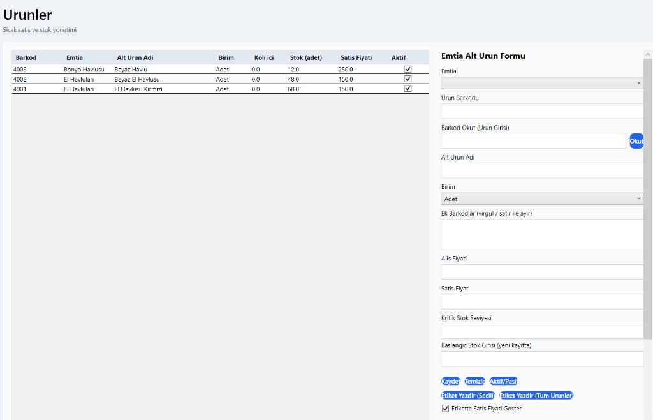Screen dimensions: 653x420
Task: Click the Urun Barkodu input field
Action: click(x=542, y=112)
